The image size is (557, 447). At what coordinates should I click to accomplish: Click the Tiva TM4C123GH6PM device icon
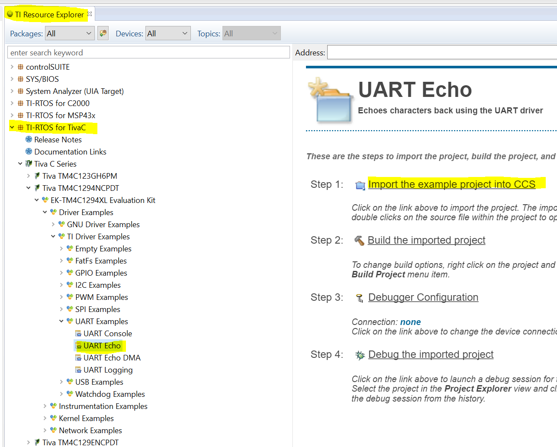(x=37, y=176)
